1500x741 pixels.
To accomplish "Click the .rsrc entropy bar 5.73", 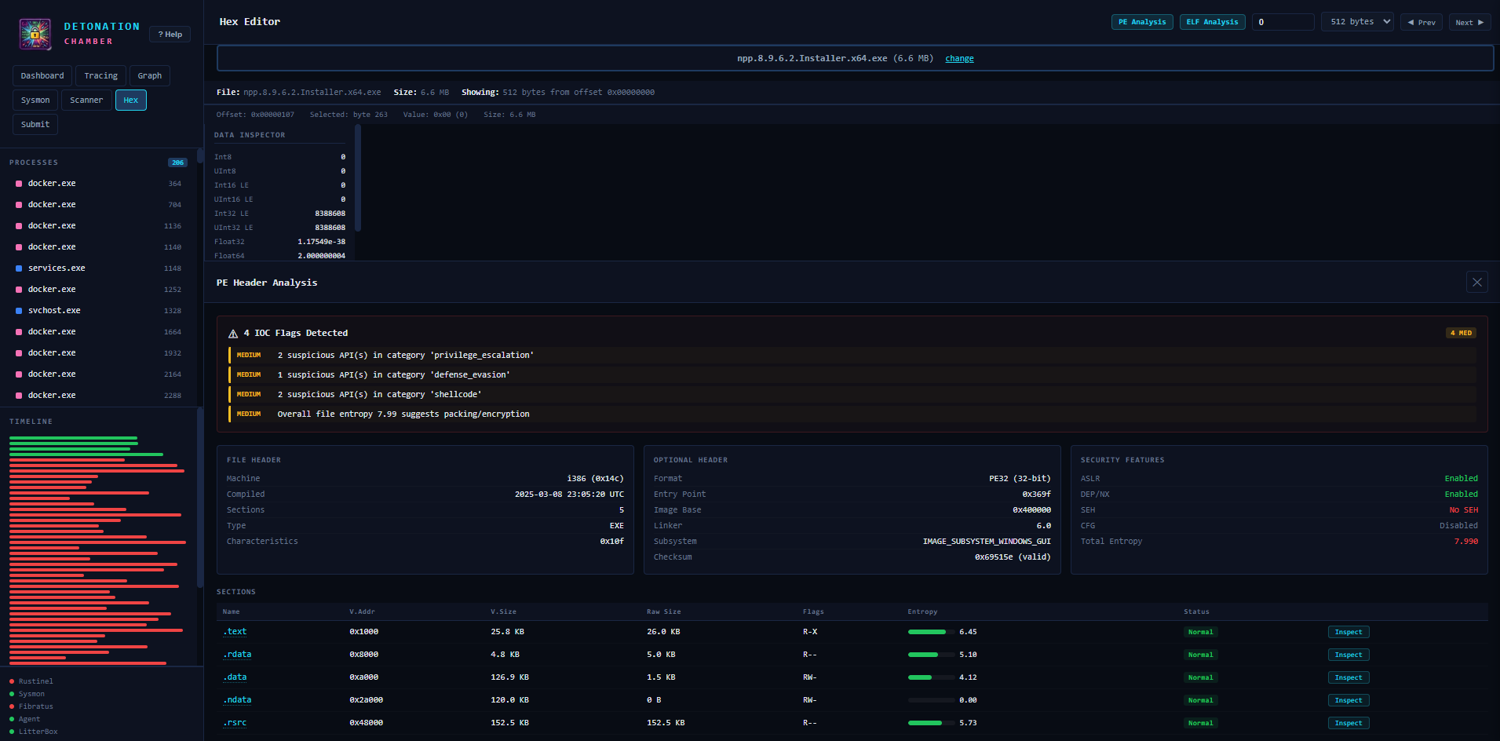I will [931, 723].
